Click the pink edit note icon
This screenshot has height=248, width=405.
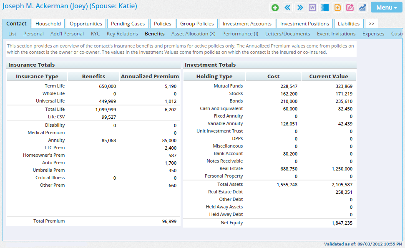350,8
